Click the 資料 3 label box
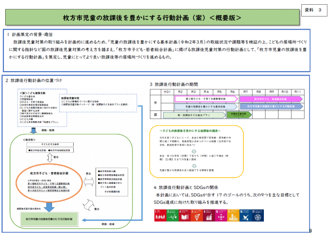 pos(314,10)
